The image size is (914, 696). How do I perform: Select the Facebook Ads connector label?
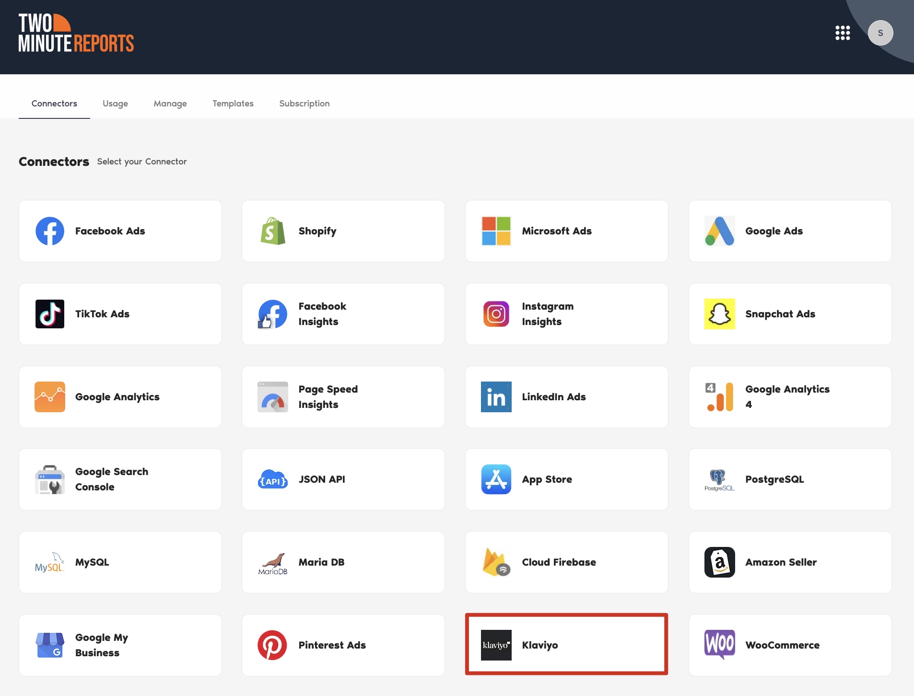(110, 231)
